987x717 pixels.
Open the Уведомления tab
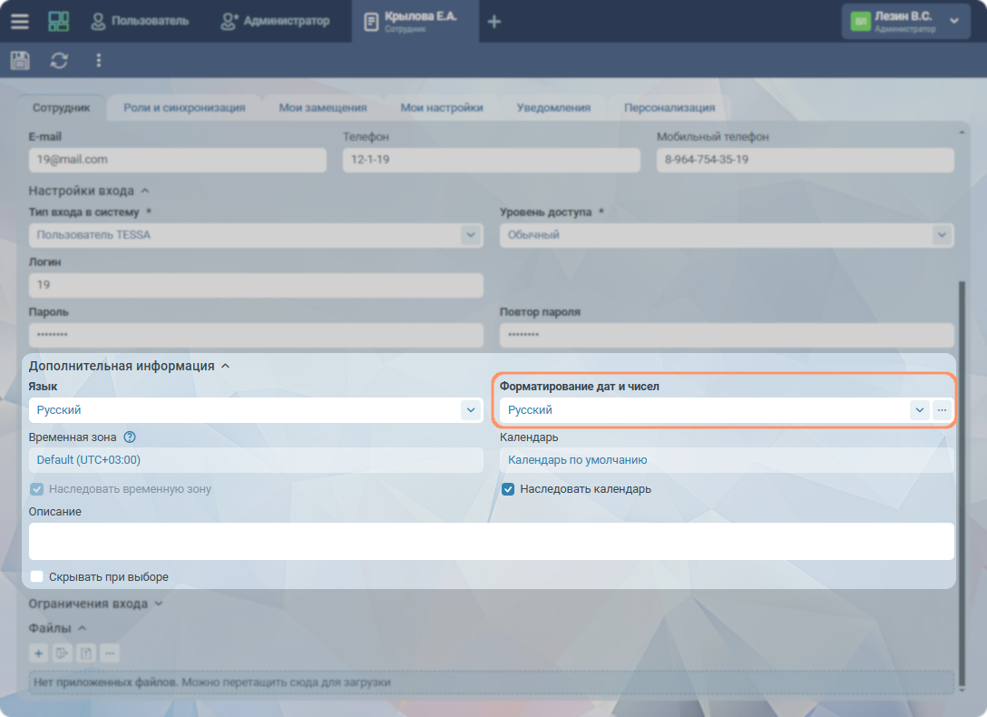pos(553,107)
